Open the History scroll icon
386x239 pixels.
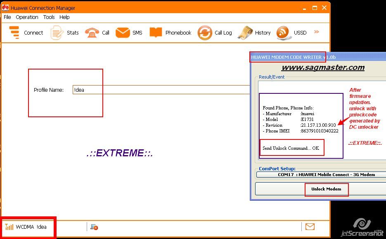pos(245,32)
